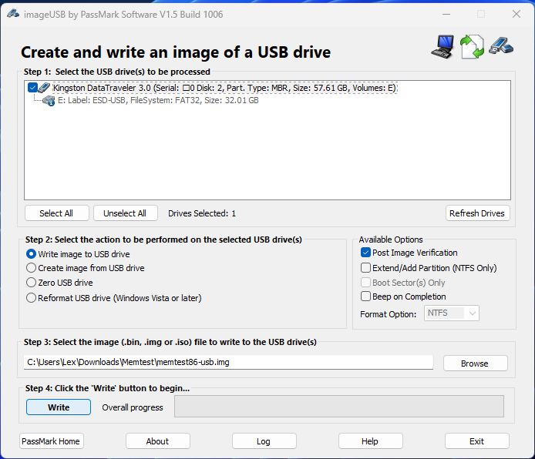Toggle Post Image Verification checkbox
Viewport: 535px width, 459px height.
point(365,253)
